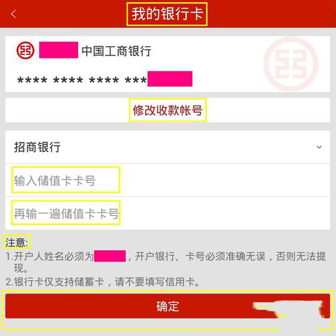The height and width of the screenshot is (336, 336).
Task: Select the ICBC bank card panel
Action: [x=167, y=64]
